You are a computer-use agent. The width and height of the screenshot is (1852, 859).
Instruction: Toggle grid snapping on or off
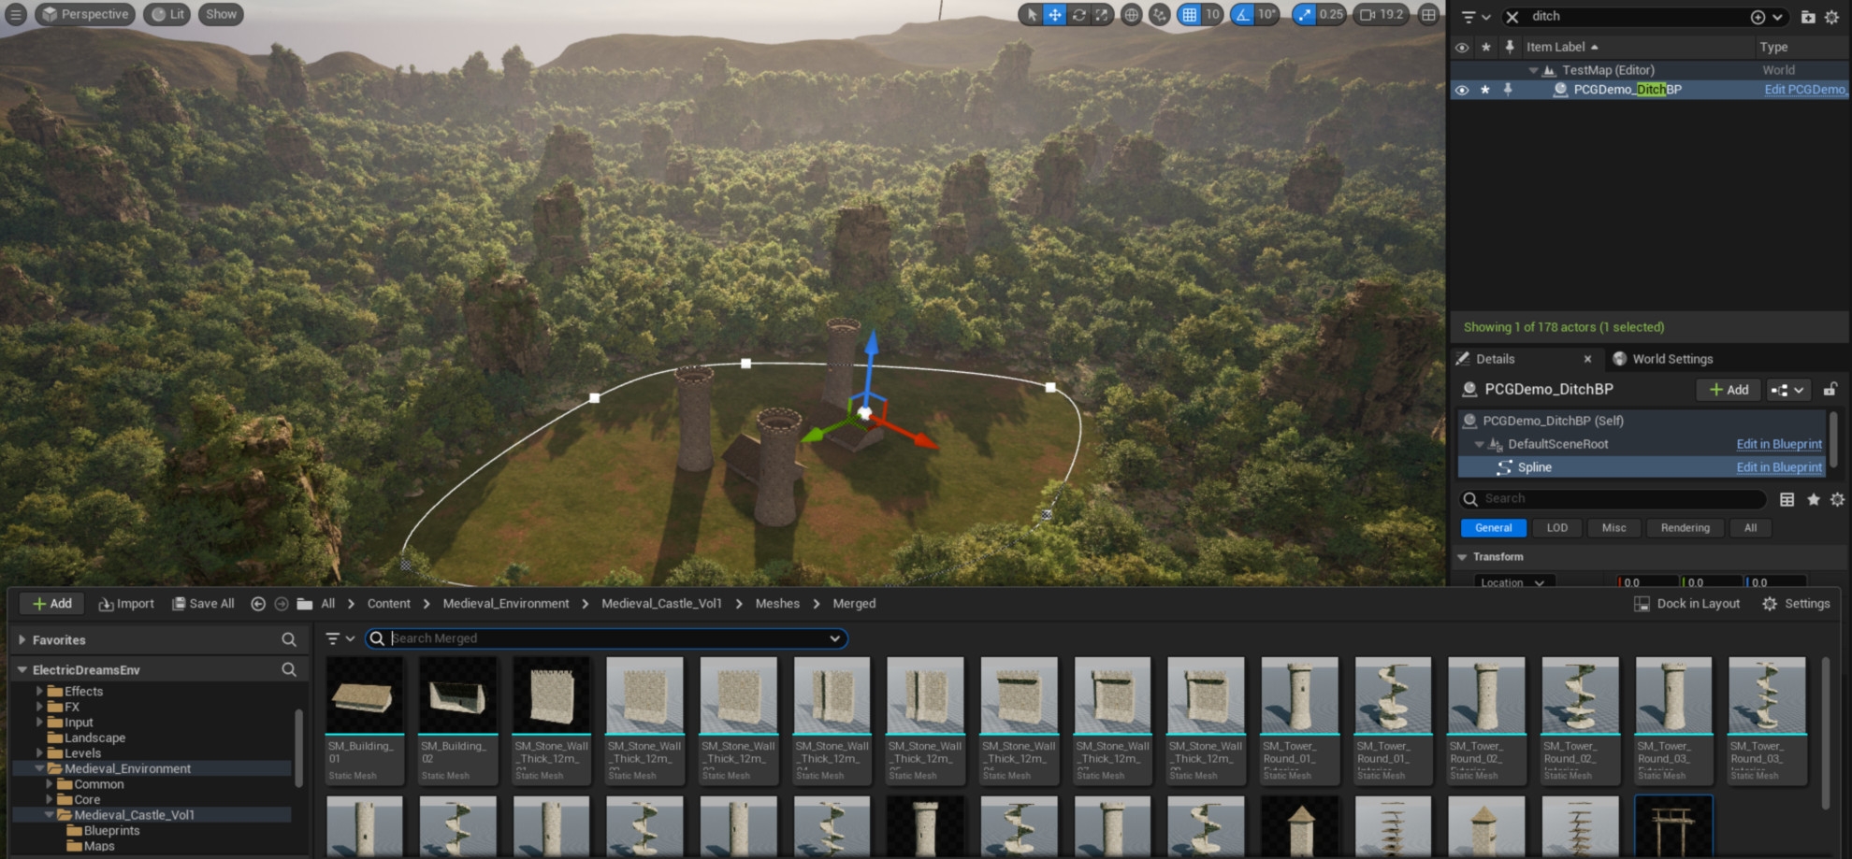(x=1189, y=15)
